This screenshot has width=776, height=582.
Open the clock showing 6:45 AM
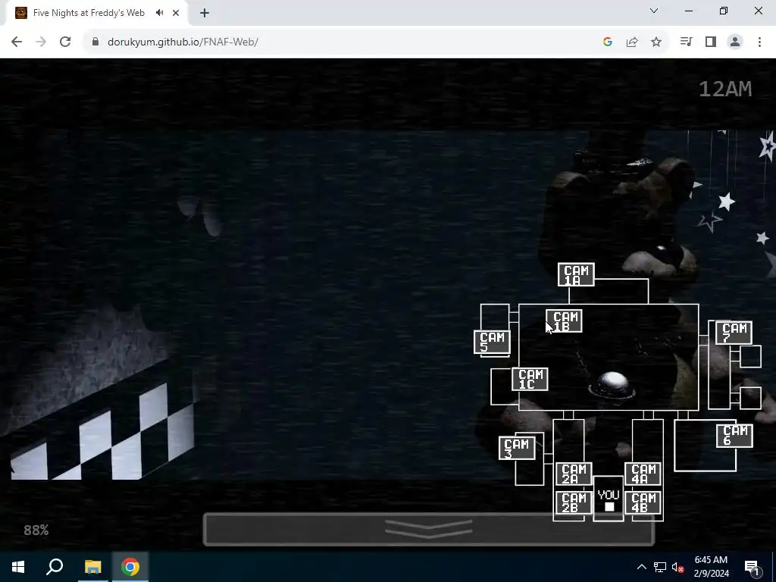click(711, 567)
